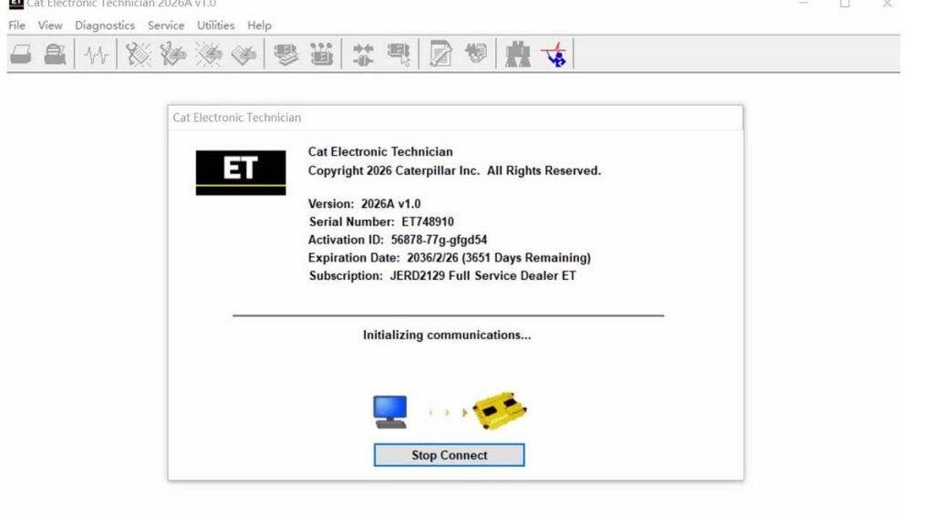Open the ECM Summary toolbar icon
Image resolution: width=934 pixels, height=516 pixels.
285,55
